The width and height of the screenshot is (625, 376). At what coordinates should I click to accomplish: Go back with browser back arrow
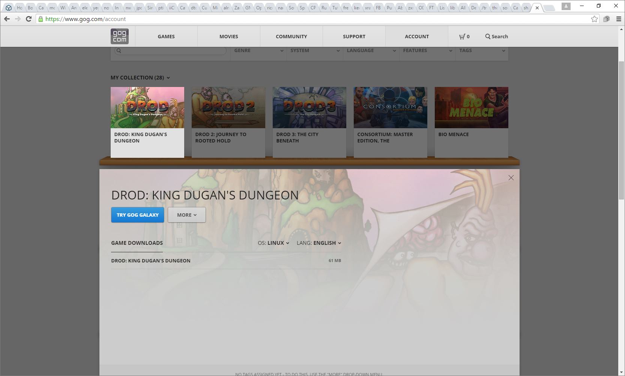pos(7,19)
